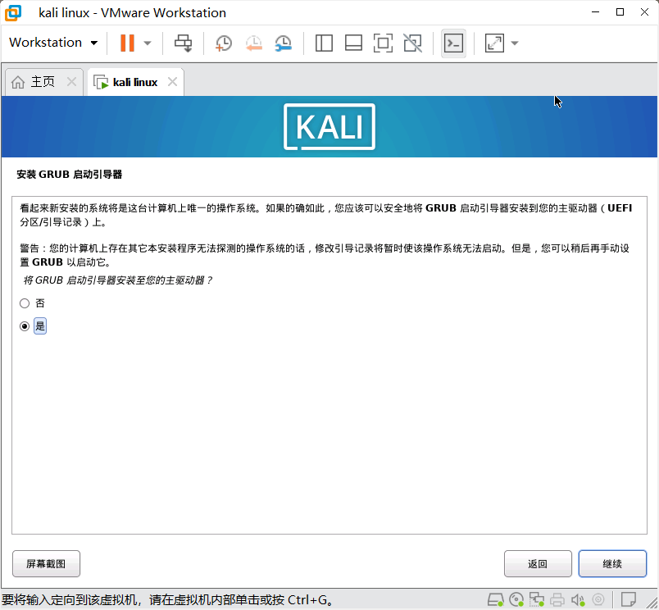Take a snapshot of the VM

224,43
